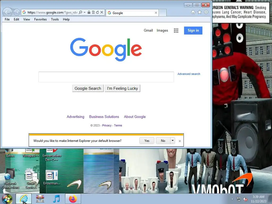This screenshot has width=272, height=204.
Task: Open the File menu
Action: [7, 19]
